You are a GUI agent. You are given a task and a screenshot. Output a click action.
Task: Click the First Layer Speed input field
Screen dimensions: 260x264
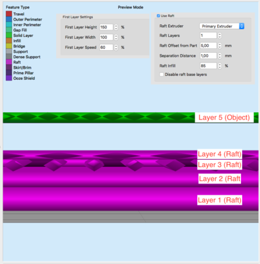click(x=106, y=48)
